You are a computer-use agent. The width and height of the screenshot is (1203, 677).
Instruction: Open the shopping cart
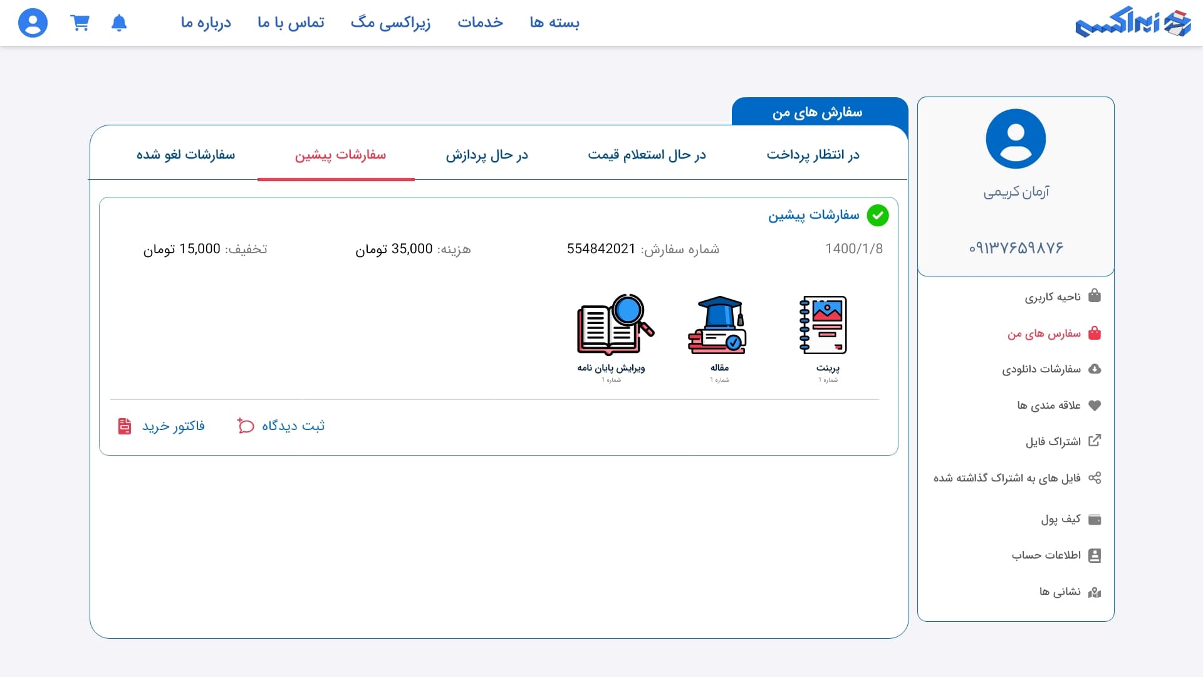pos(80,23)
